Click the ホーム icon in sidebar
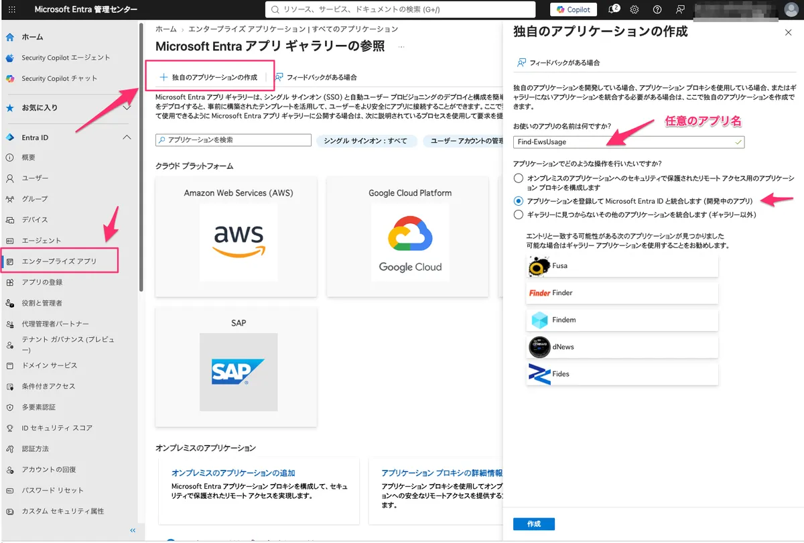804x543 pixels. click(x=9, y=37)
